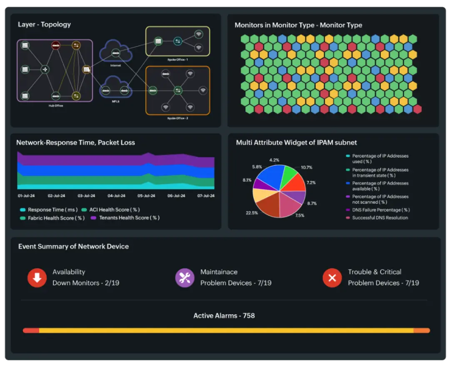Viewport: 451px width, 367px height.
Task: Click the red segment of Active Alarms bar
Action: coord(31,330)
